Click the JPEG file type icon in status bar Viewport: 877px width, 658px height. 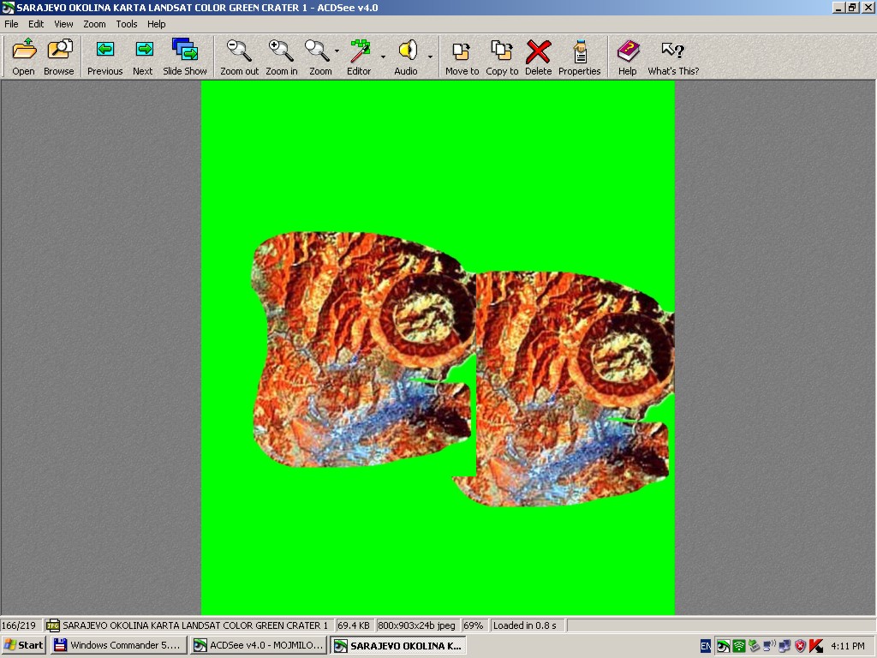pos(53,625)
